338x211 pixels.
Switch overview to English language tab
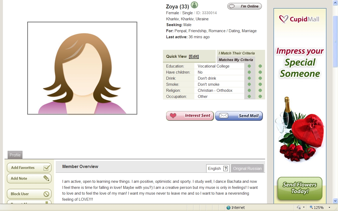214,169
